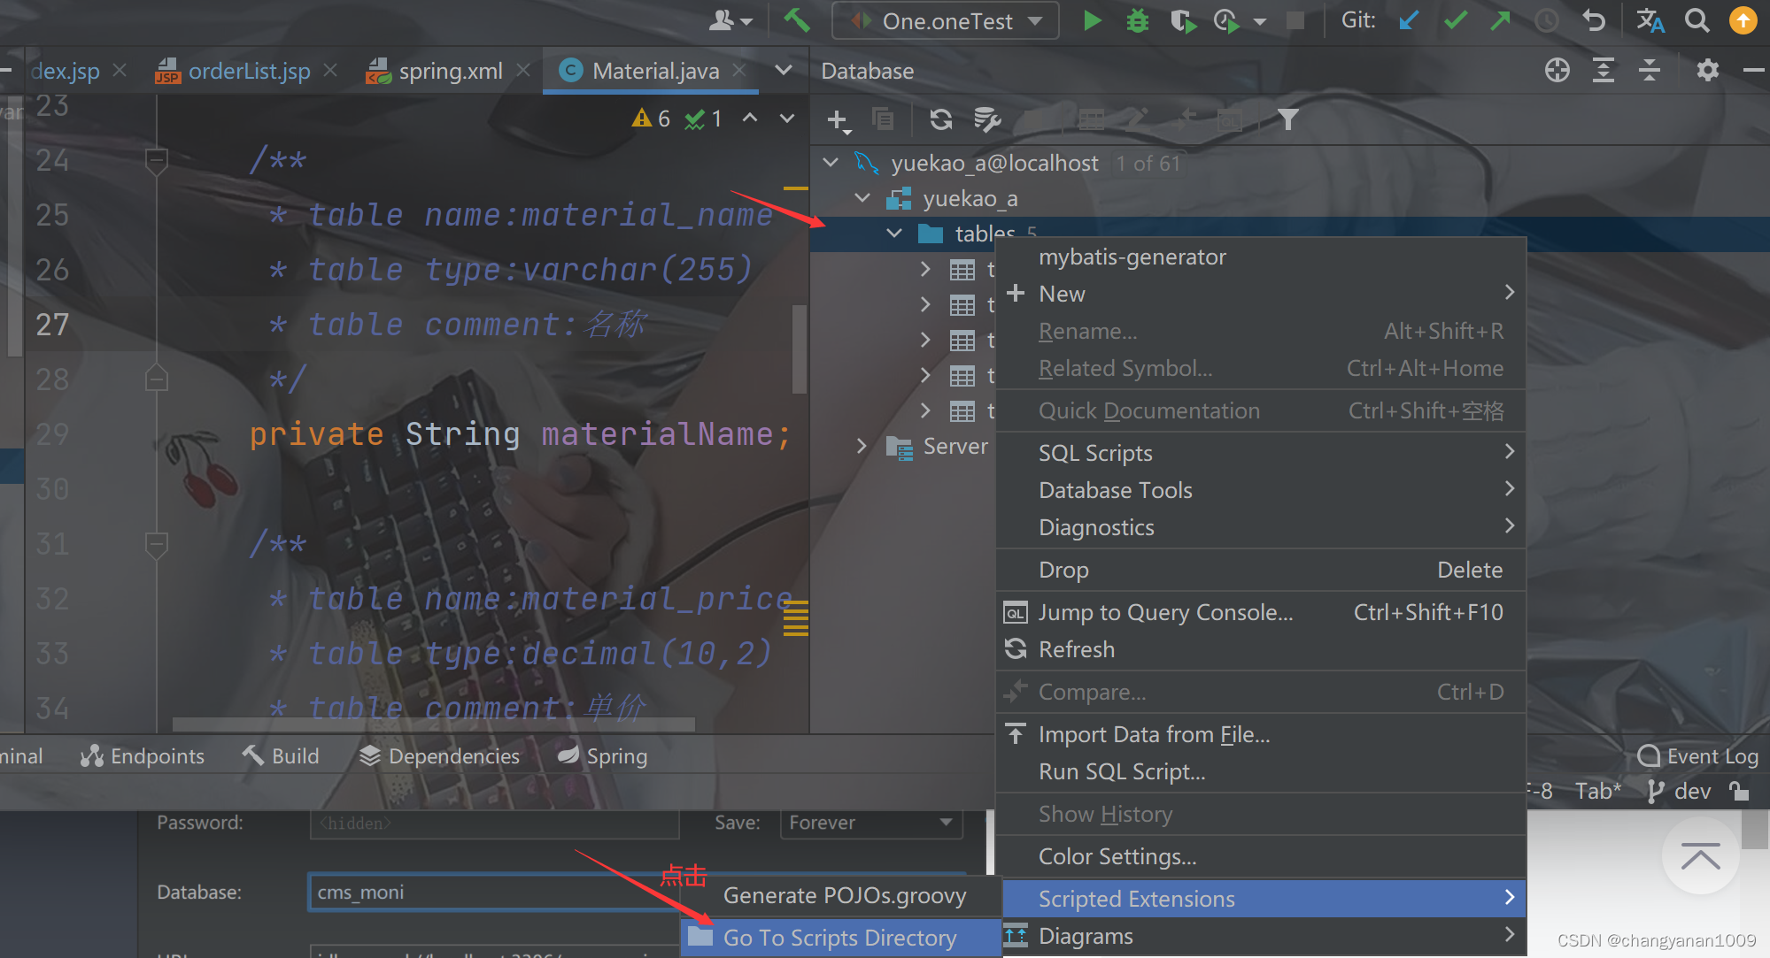Click the Git update project arrow
The height and width of the screenshot is (958, 1770).
click(1409, 20)
